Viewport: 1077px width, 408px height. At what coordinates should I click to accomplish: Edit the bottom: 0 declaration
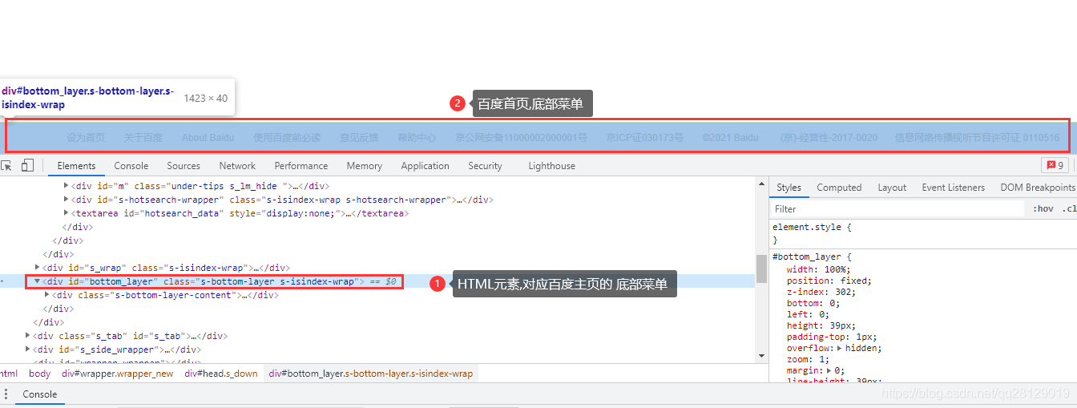(813, 303)
